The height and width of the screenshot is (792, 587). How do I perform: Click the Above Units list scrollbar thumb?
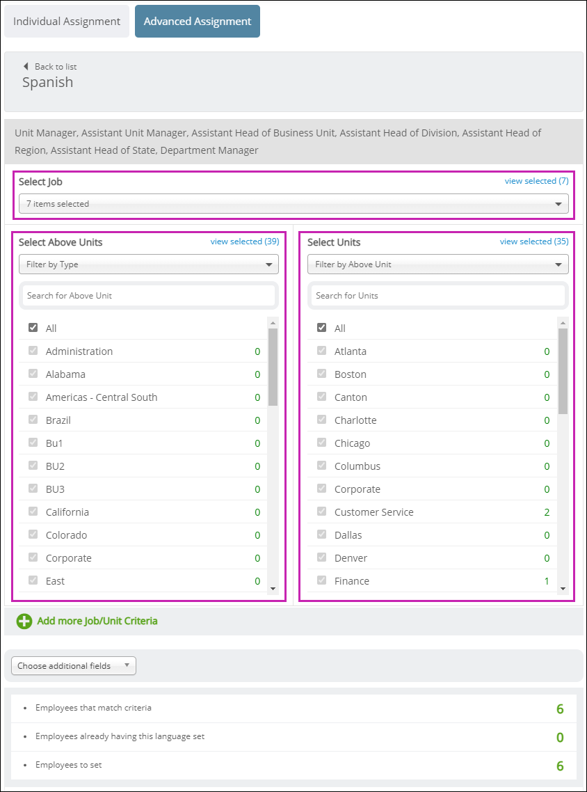click(x=273, y=367)
